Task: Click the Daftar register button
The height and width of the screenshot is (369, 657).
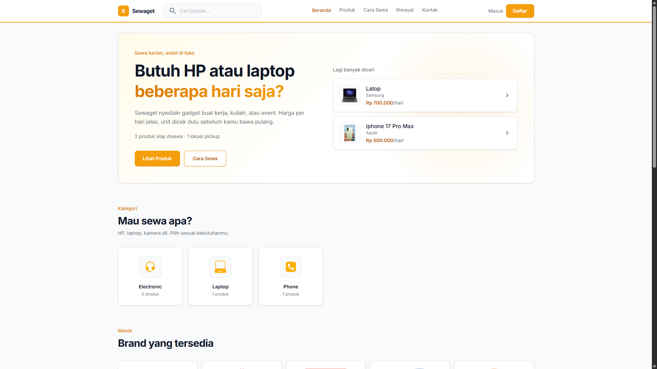Action: click(x=520, y=11)
